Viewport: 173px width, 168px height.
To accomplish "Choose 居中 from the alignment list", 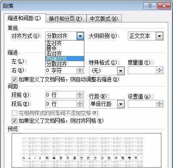I will click(65, 48).
